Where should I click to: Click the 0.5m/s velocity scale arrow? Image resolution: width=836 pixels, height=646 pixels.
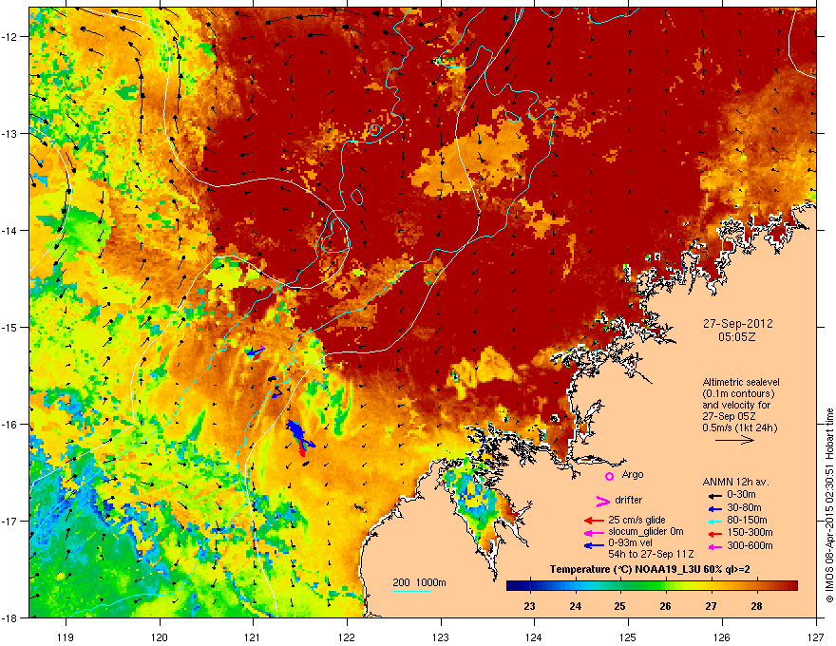point(734,440)
